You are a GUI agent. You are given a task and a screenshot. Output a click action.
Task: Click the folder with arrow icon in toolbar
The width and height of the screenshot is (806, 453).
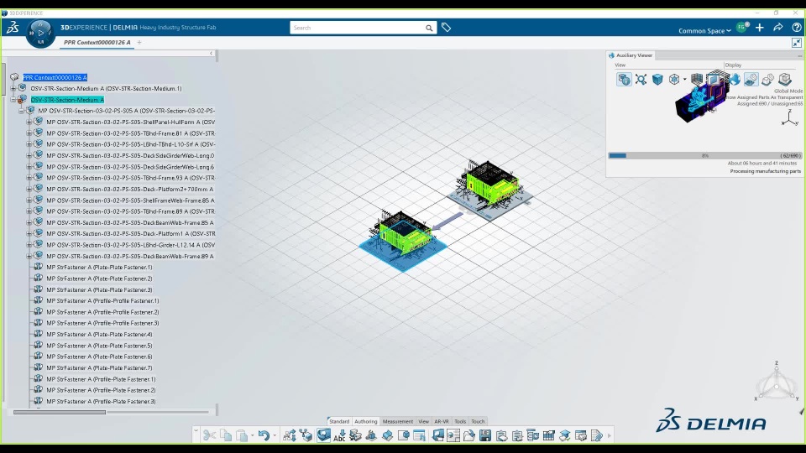point(468,435)
